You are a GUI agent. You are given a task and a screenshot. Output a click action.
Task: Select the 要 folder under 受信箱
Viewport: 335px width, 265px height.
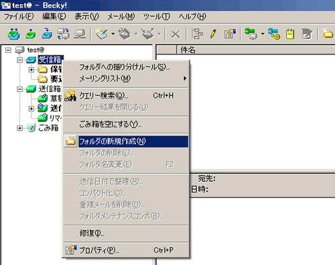coord(56,79)
